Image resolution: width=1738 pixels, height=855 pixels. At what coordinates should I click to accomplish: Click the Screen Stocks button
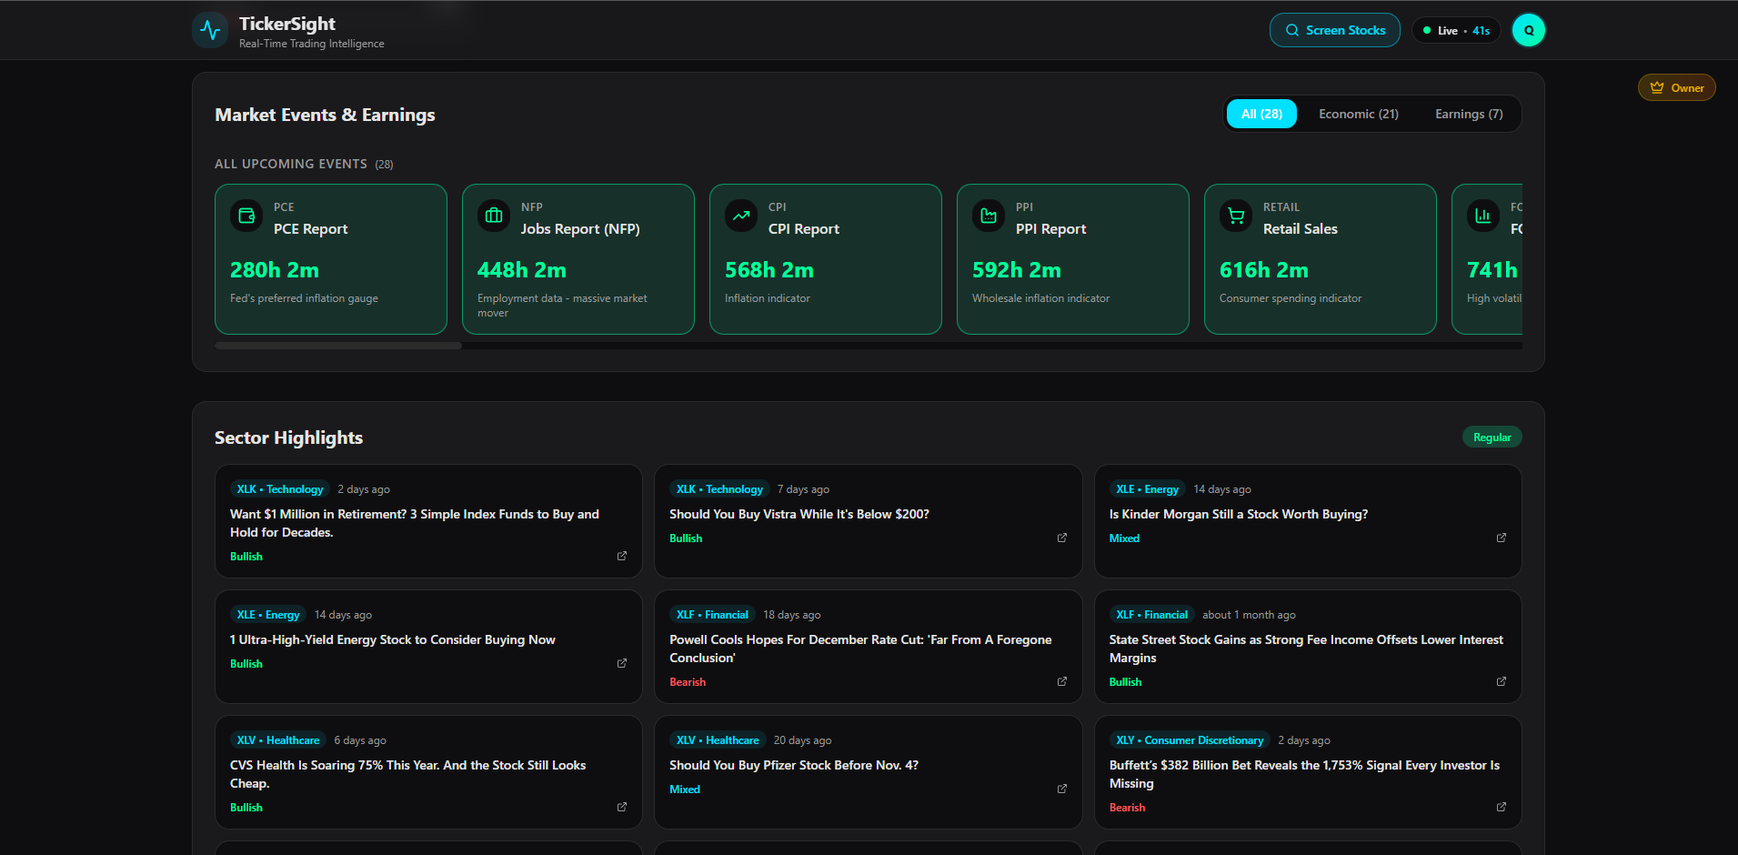click(1335, 30)
